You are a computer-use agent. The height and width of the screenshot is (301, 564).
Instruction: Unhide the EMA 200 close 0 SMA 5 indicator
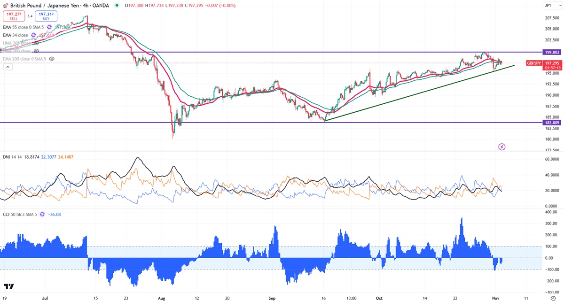tap(52, 59)
